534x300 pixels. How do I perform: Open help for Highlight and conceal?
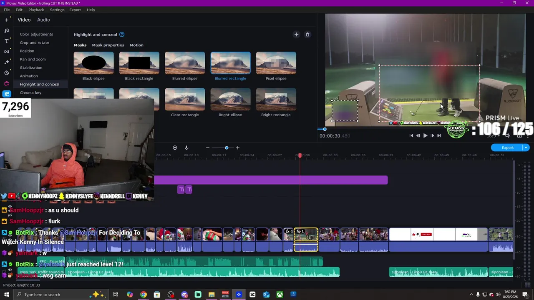click(122, 35)
